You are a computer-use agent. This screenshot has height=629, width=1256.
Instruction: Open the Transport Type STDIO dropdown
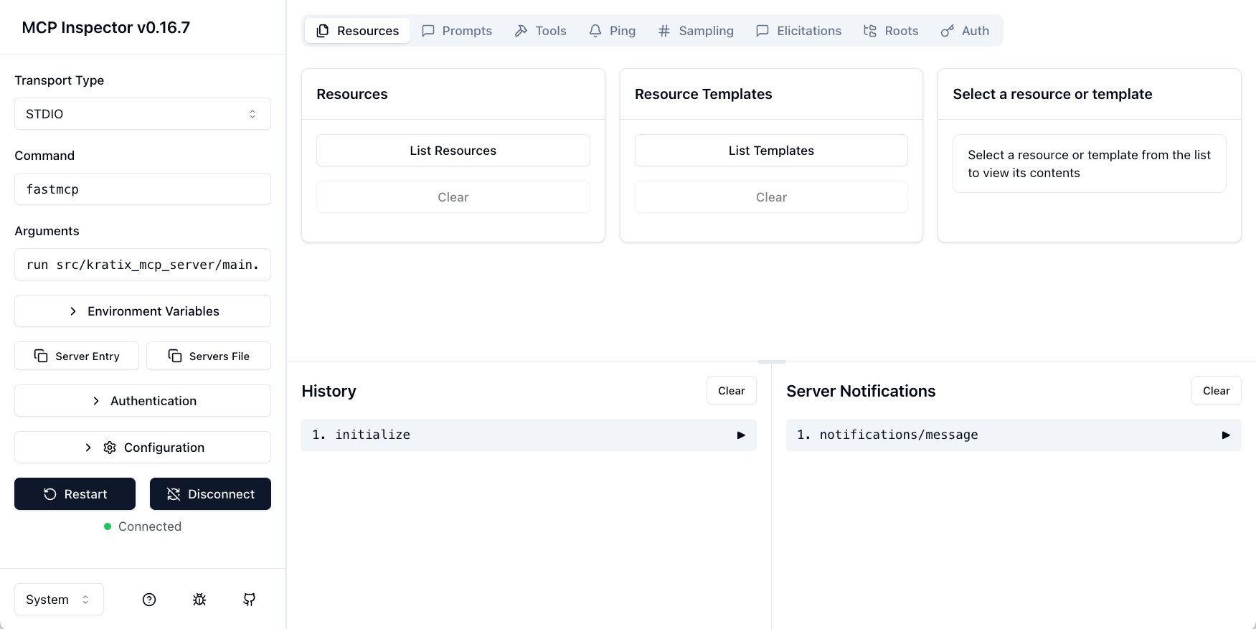[x=143, y=114]
